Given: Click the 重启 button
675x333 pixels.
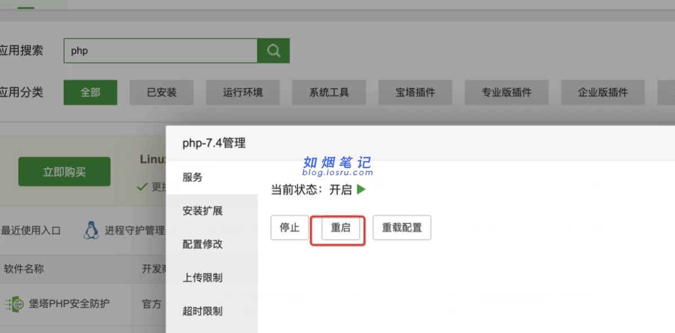Looking at the screenshot, I should [x=340, y=228].
